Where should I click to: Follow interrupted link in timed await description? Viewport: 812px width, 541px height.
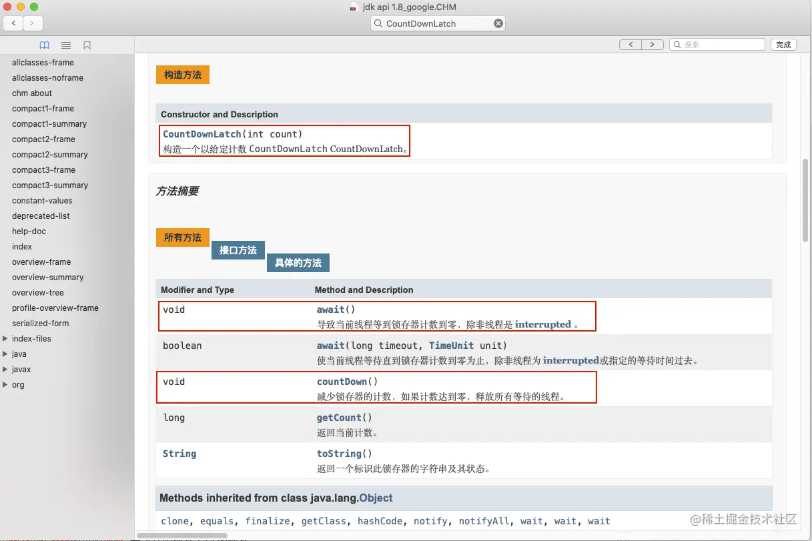point(571,361)
